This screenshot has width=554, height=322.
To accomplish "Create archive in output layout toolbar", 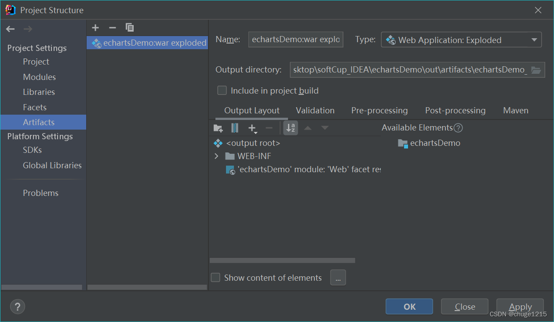I will (235, 128).
